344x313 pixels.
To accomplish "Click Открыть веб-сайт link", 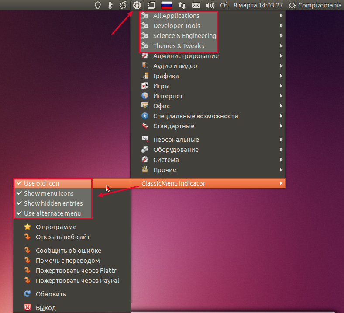I will 72,237.
